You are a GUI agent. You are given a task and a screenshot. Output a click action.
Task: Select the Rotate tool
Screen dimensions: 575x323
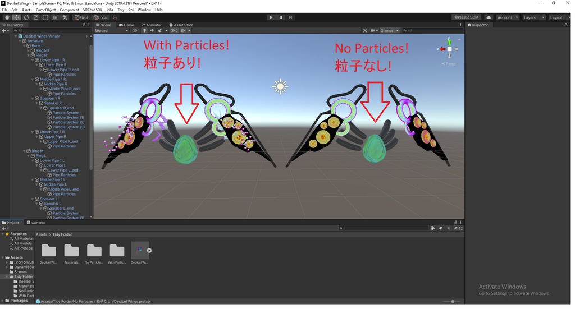(x=26, y=17)
